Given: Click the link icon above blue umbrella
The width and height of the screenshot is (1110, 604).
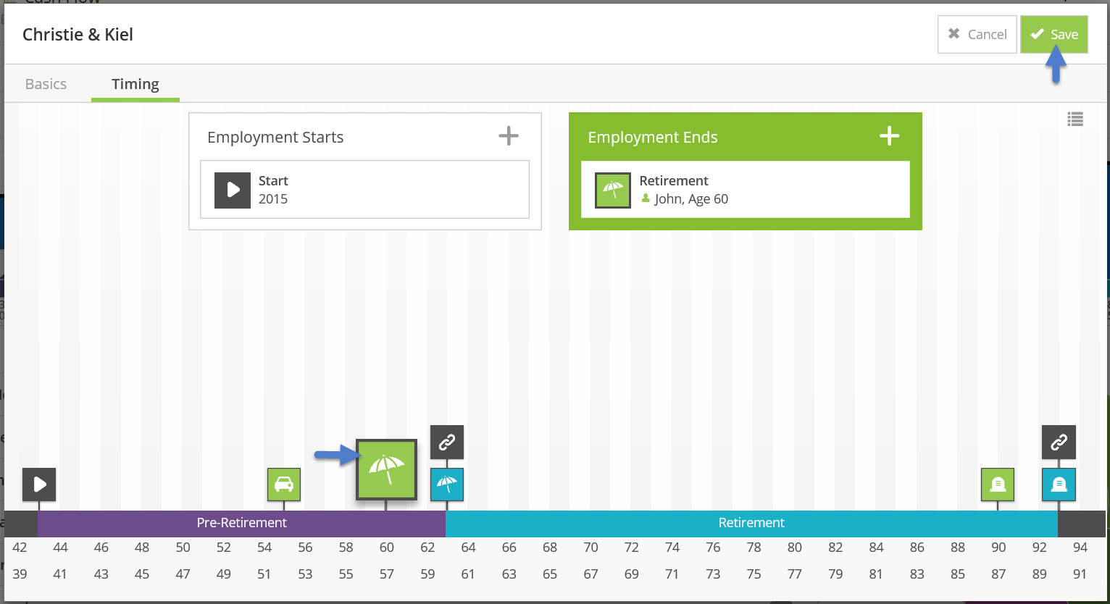Looking at the screenshot, I should tap(447, 442).
